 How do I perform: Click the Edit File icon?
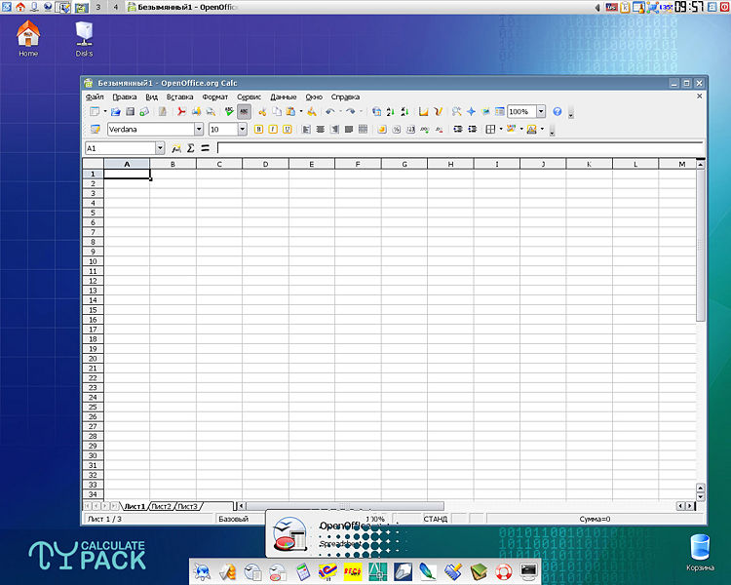[162, 111]
